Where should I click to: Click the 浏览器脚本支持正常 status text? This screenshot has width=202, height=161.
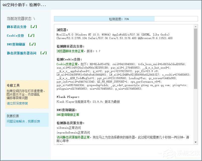tap(68, 51)
